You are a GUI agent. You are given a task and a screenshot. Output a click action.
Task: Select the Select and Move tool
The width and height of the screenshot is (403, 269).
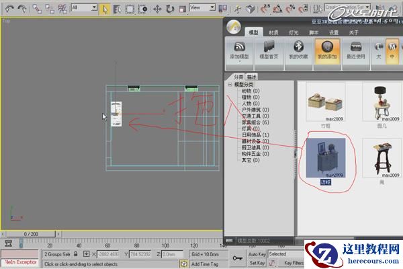(x=157, y=9)
